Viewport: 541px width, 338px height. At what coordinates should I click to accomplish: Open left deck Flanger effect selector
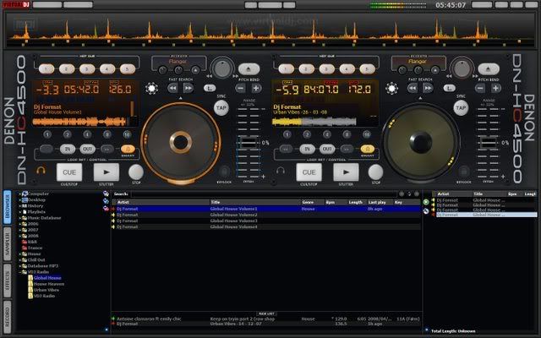click(178, 62)
